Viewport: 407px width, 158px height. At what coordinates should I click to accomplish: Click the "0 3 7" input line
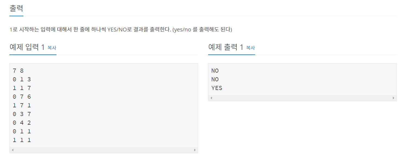click(22, 114)
